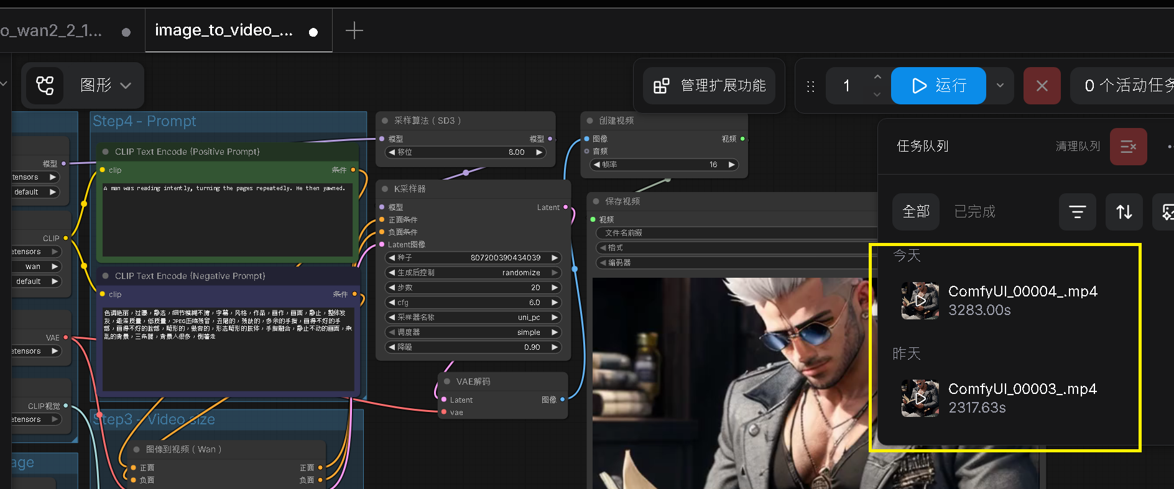Collapse the VAE解码 node
Image resolution: width=1174 pixels, height=489 pixels.
click(447, 382)
